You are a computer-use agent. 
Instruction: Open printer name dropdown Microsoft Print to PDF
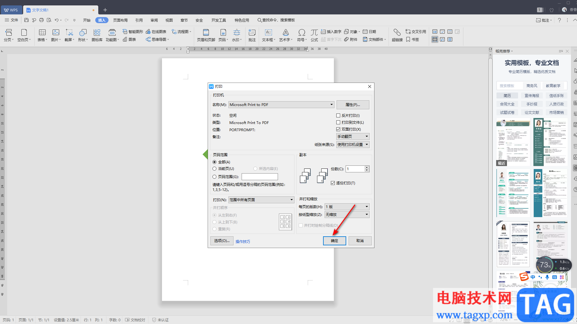(281, 104)
